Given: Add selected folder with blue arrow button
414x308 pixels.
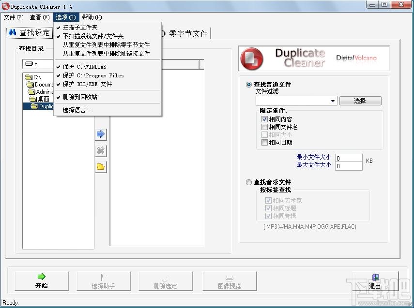Looking at the screenshot, I should pos(101,134).
